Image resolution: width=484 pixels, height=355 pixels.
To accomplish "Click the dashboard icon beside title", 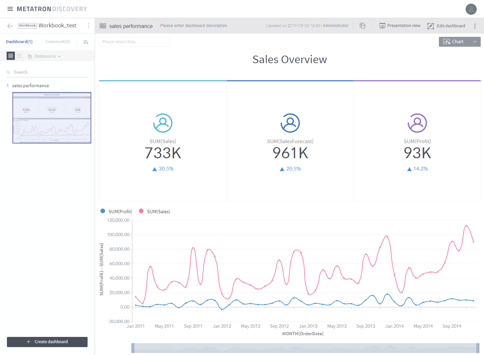I will click(x=103, y=26).
